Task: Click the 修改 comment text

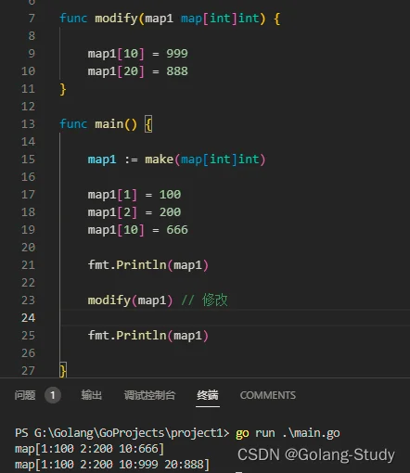Action: (215, 300)
